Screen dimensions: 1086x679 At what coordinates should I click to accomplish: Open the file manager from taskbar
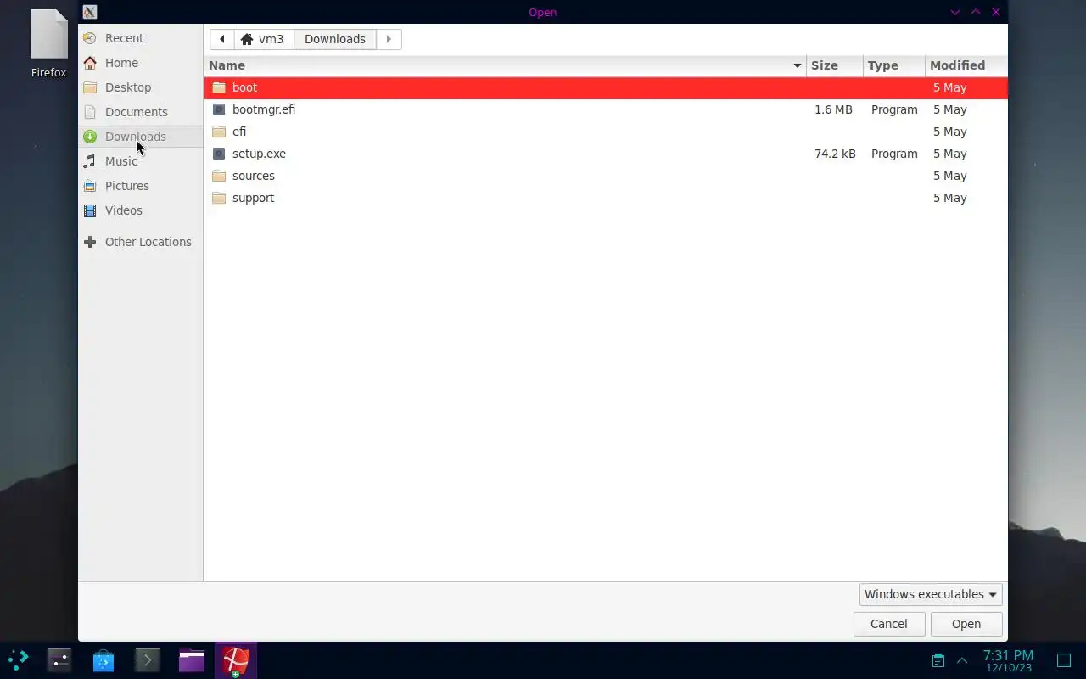pos(191,659)
